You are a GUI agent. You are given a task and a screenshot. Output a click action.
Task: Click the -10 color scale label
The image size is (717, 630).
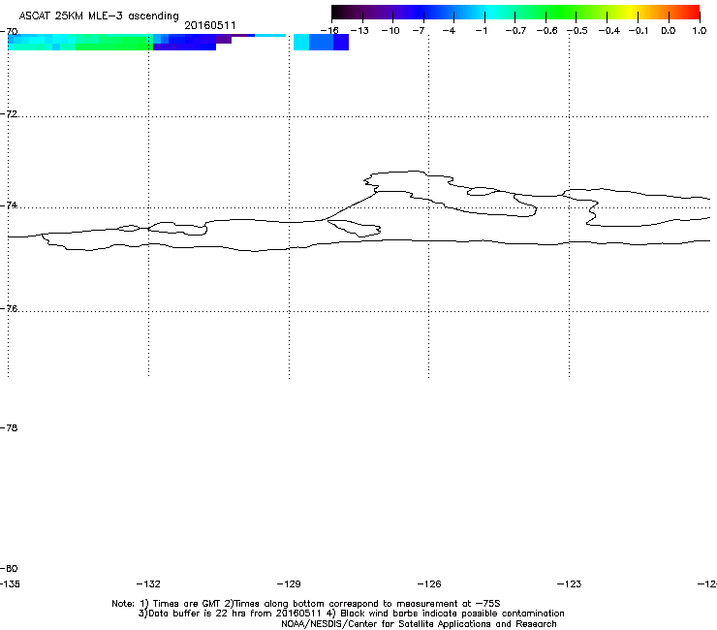[x=390, y=31]
